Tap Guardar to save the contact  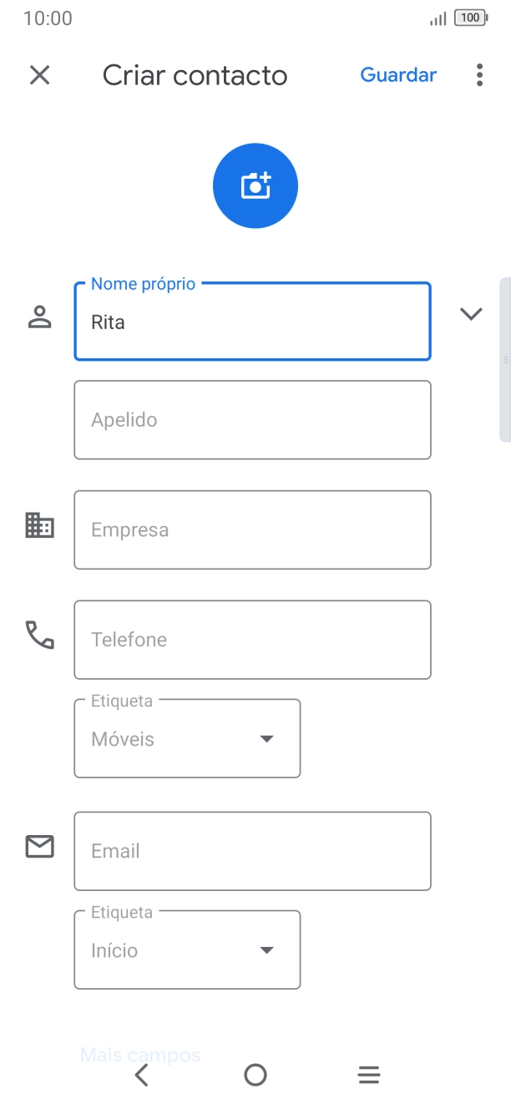pyautogui.click(x=398, y=75)
